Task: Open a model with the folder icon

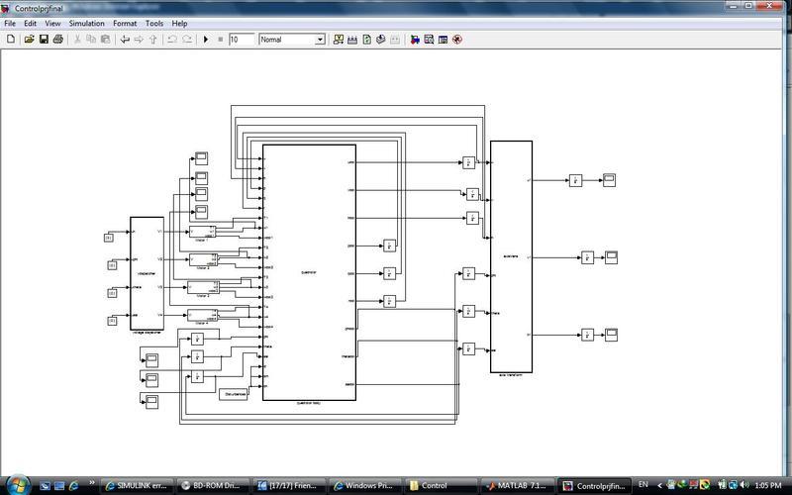Action: pyautogui.click(x=30, y=40)
